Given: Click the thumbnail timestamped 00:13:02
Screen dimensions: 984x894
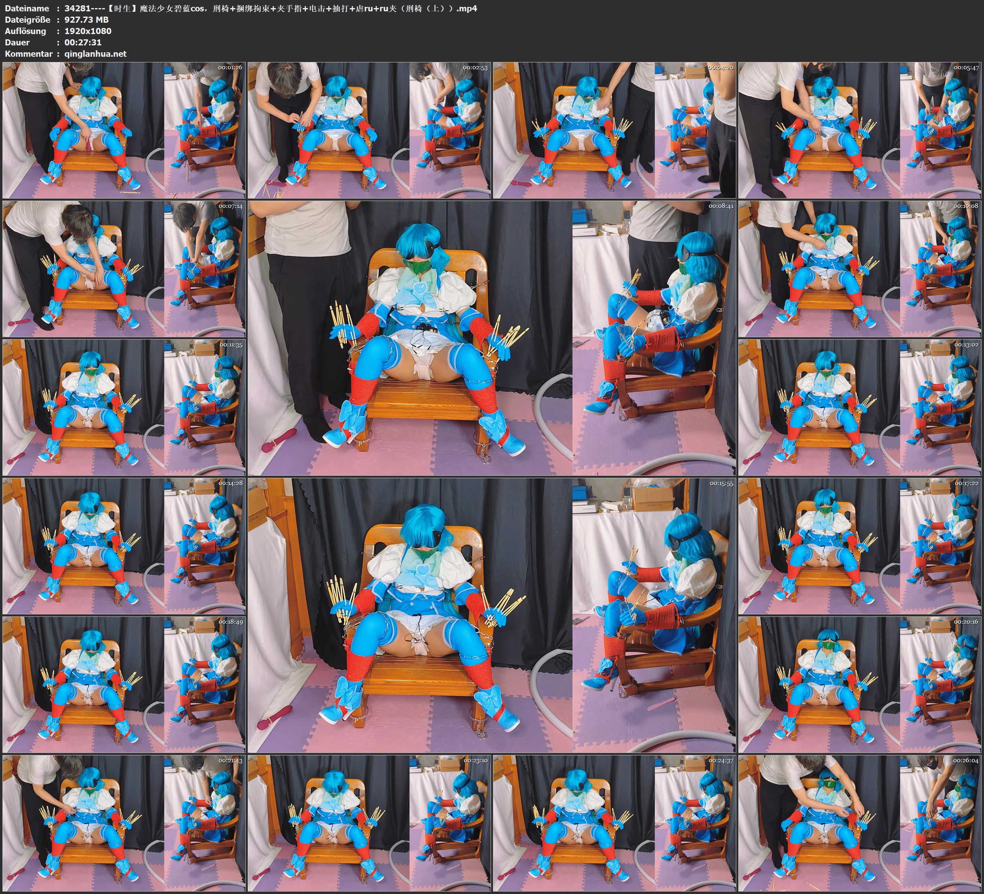Looking at the screenshot, I should [859, 407].
